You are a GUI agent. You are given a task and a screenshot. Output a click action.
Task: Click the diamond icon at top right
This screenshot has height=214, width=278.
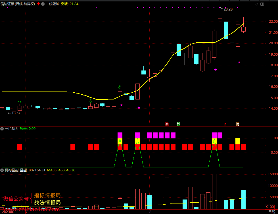point(257,4)
